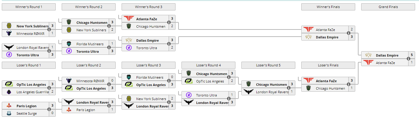
Task: Open match info for Atlanta FaZe vs Dallas Empire Winner's Finals
Action: (349, 33)
